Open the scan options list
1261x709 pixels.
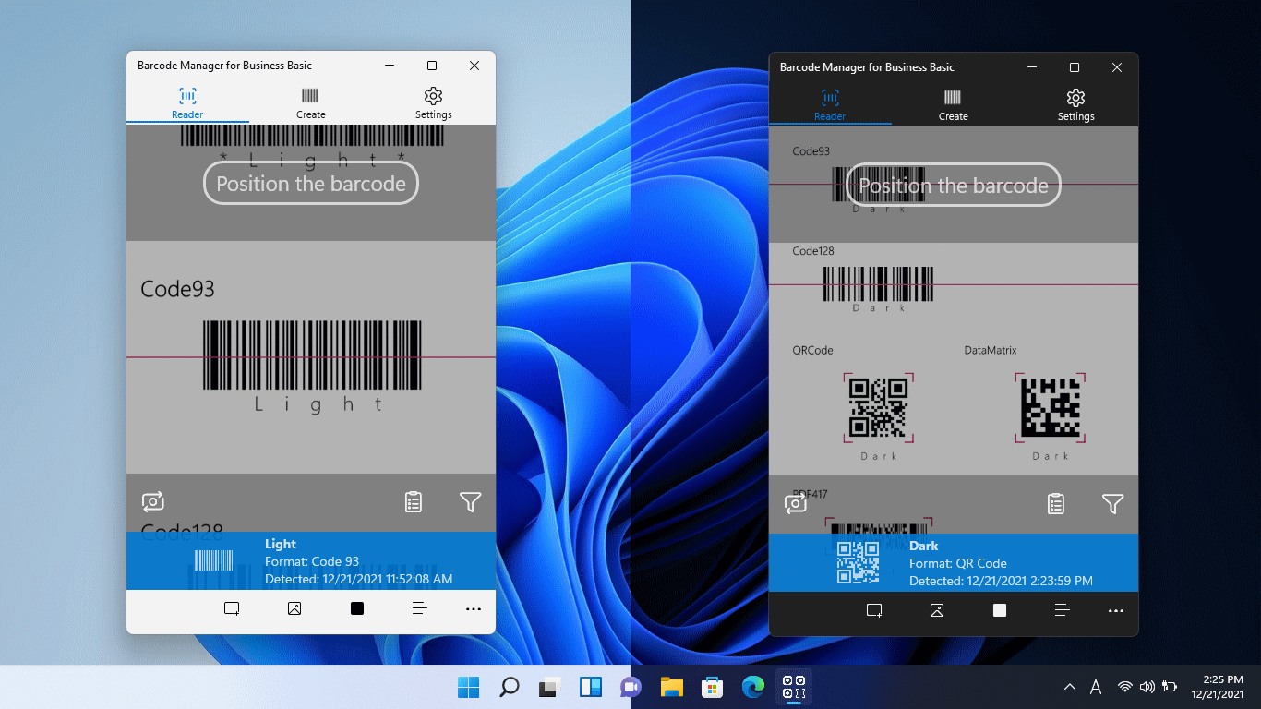click(x=419, y=609)
